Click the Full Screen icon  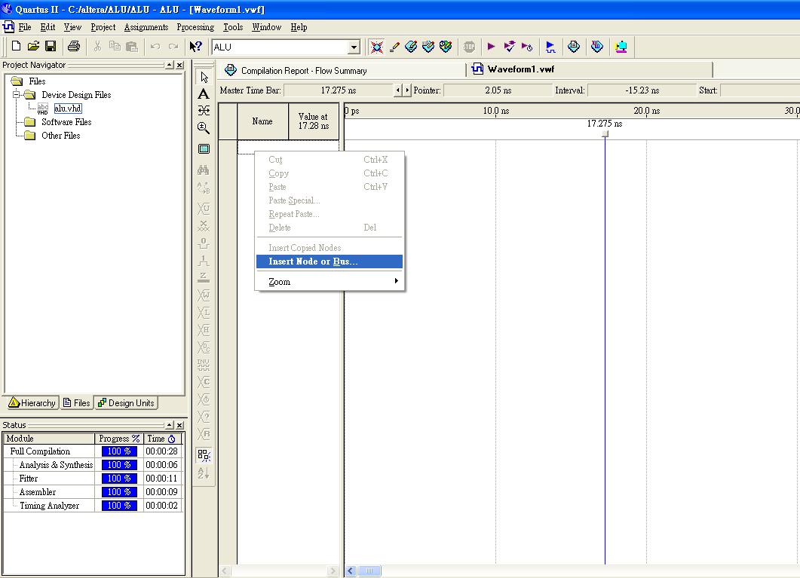(204, 149)
